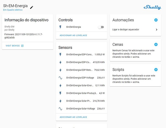Add a new script with Scripts plus icon
This screenshot has width=166, height=128.
[156, 69]
